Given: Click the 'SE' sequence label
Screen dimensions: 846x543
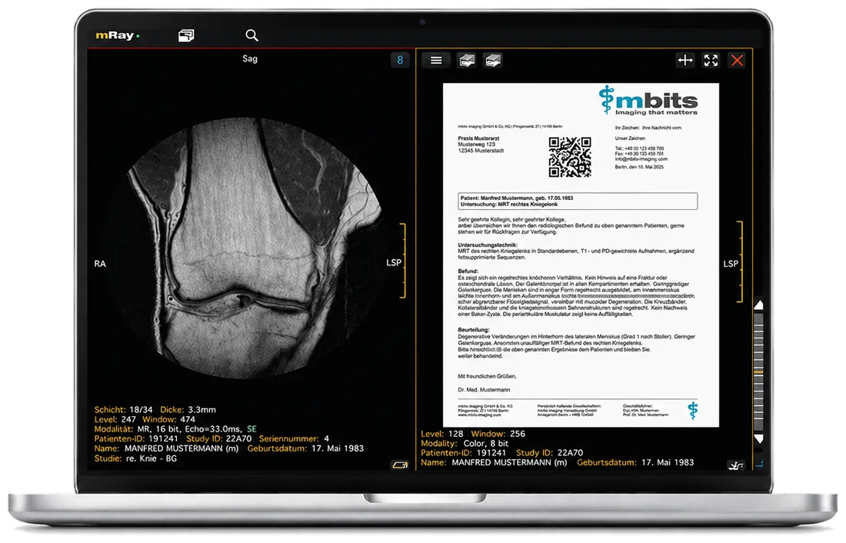Looking at the screenshot, I should click(251, 429).
